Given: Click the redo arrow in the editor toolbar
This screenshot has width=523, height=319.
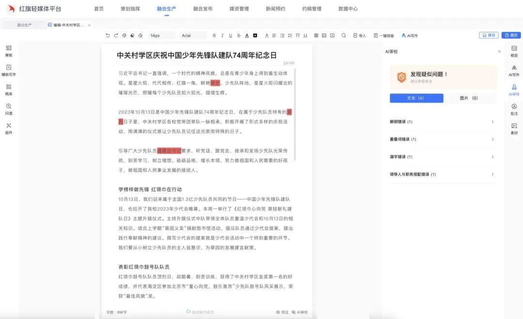Looking at the screenshot, I should point(116,35).
